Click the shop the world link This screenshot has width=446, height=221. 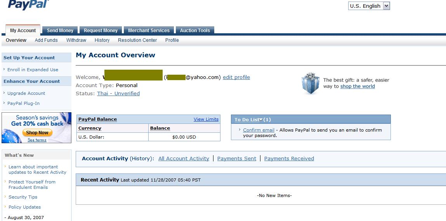[357, 86]
